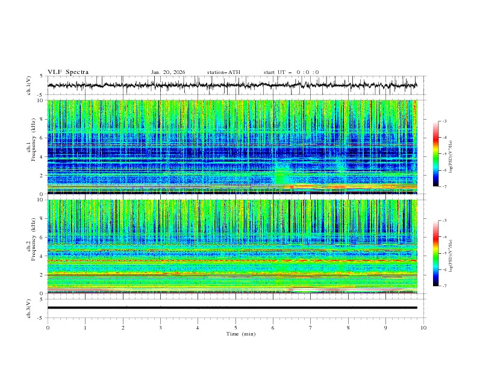Click time axis tick label '4'
477x368 pixels.
point(198,328)
